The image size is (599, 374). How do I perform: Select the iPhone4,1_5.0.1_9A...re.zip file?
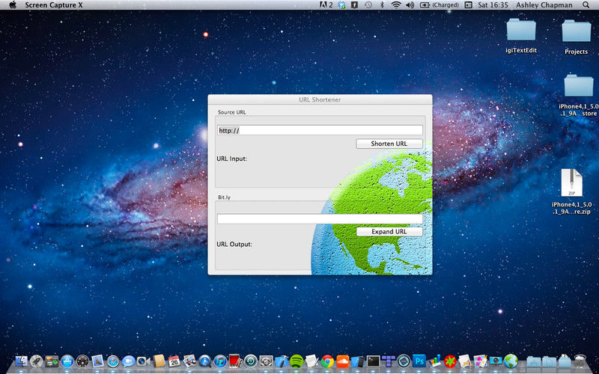571,191
